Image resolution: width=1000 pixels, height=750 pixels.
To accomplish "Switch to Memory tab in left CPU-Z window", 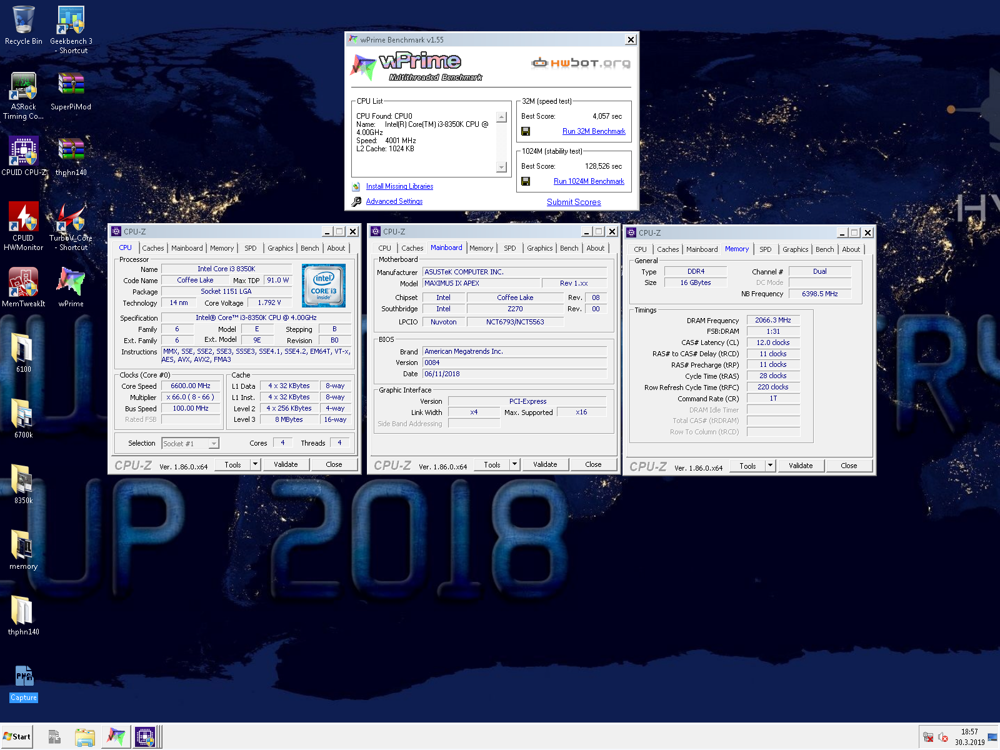I will point(222,248).
